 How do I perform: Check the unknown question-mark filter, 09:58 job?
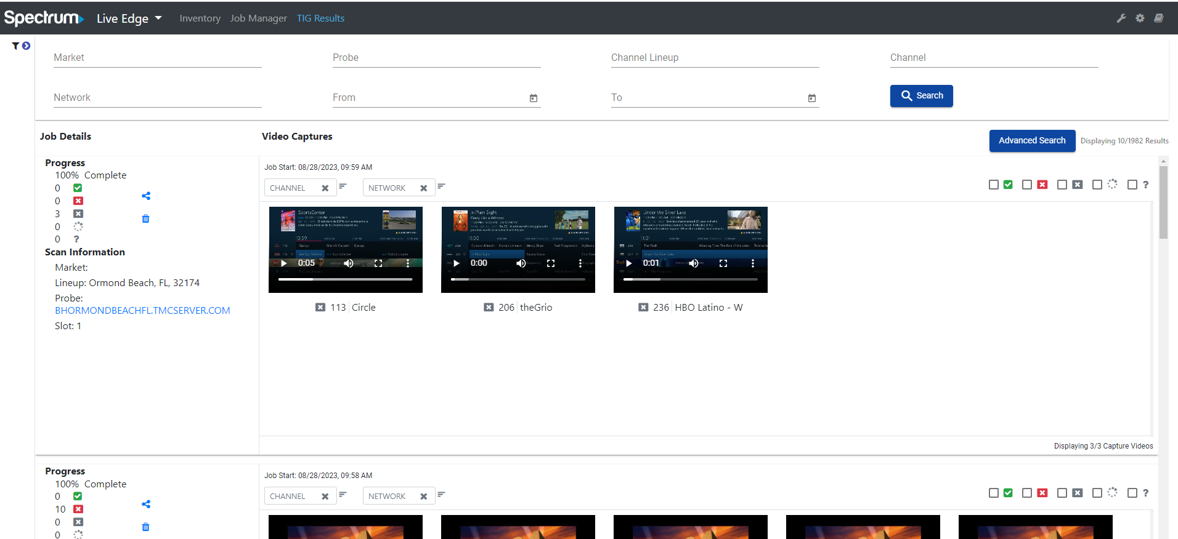[x=1132, y=493]
